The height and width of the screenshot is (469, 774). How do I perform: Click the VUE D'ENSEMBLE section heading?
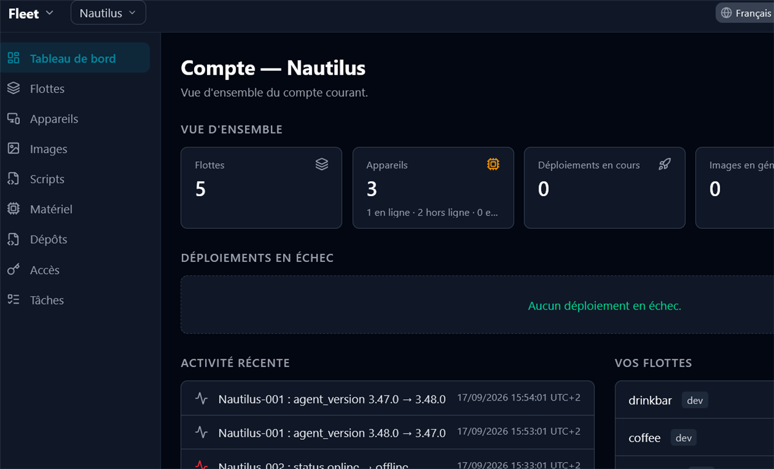pos(232,130)
